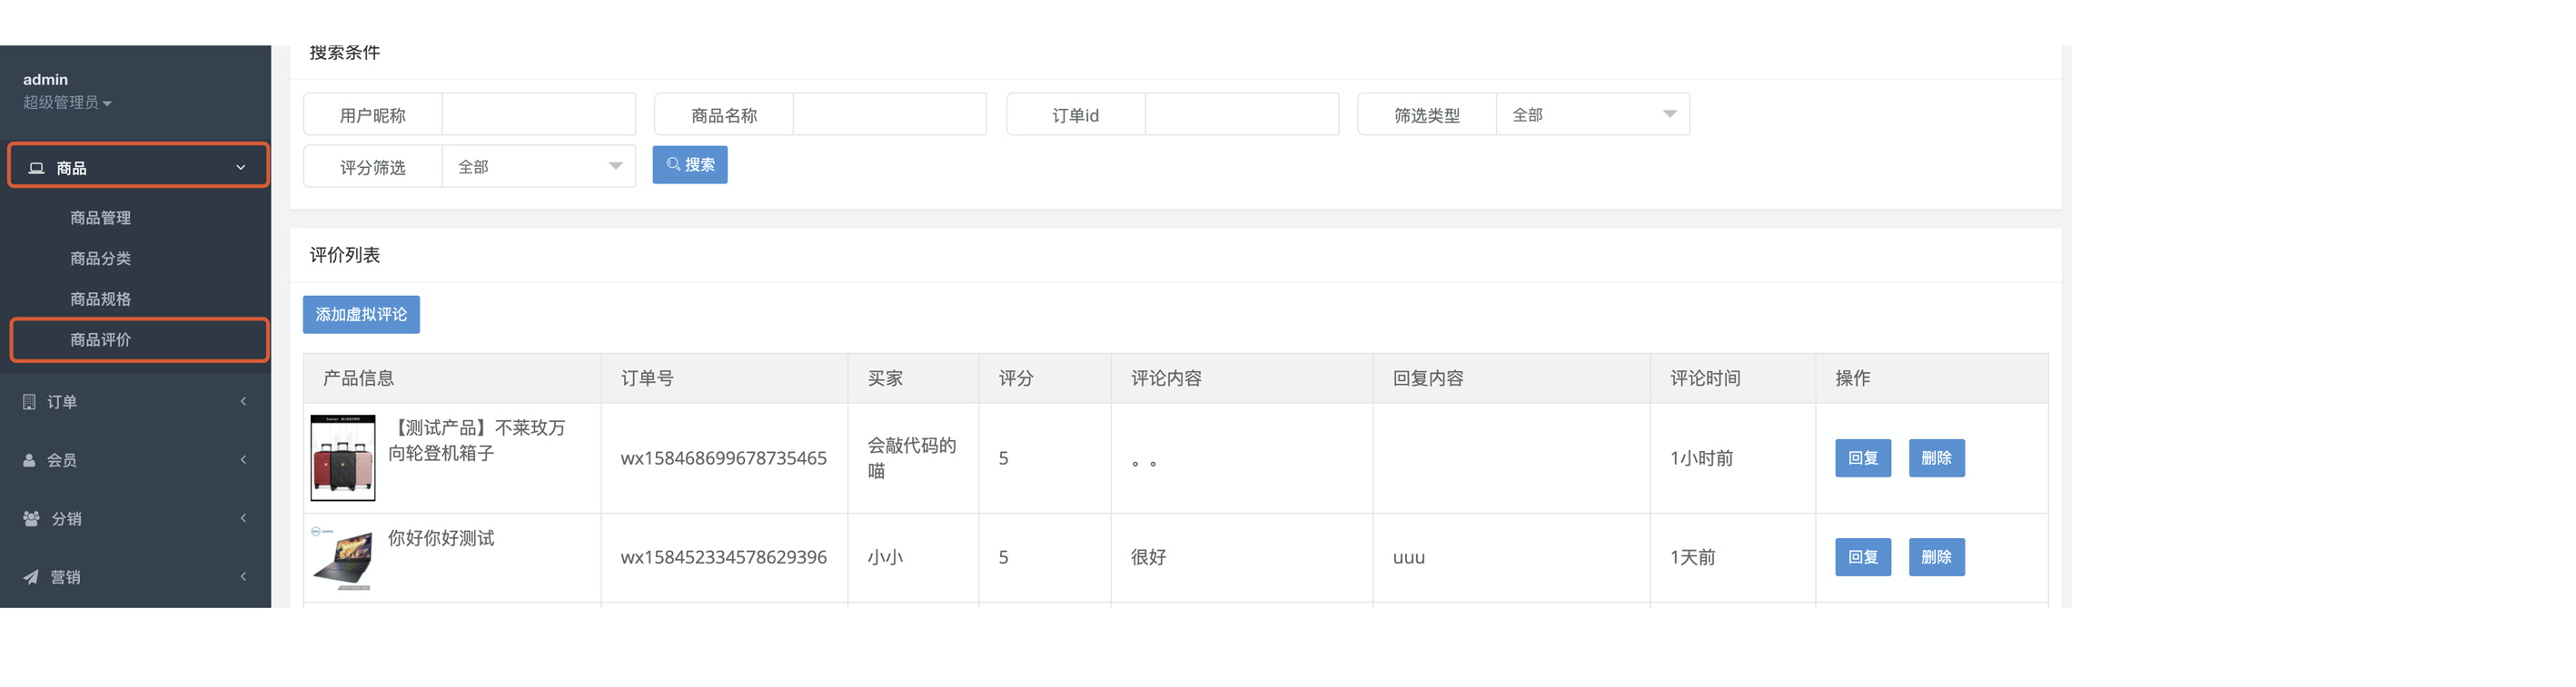
Task: Open the luggage product thumbnail
Action: [x=343, y=458]
